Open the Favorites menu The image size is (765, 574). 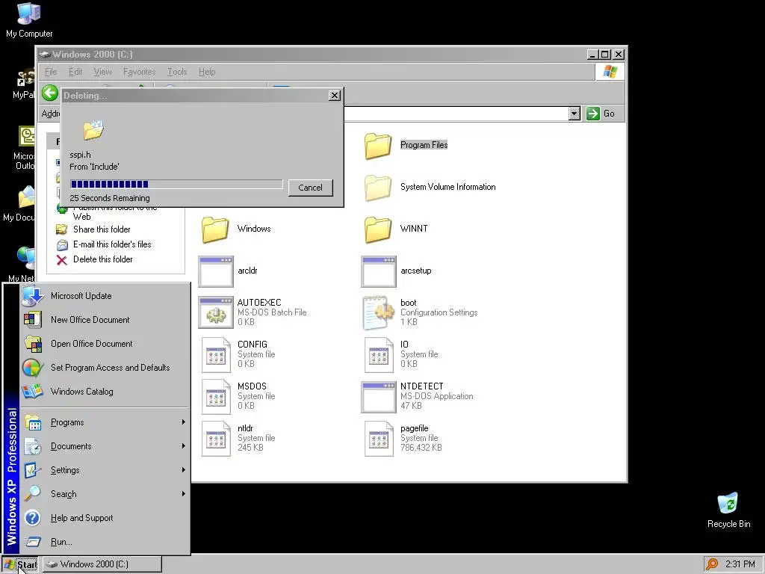[139, 72]
